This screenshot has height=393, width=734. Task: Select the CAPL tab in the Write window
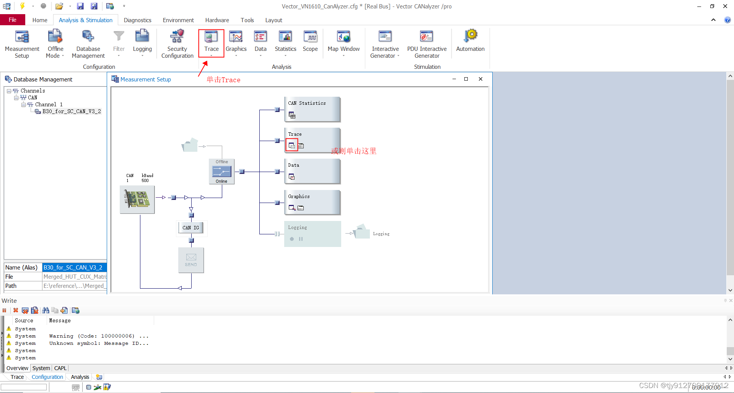(x=60, y=368)
